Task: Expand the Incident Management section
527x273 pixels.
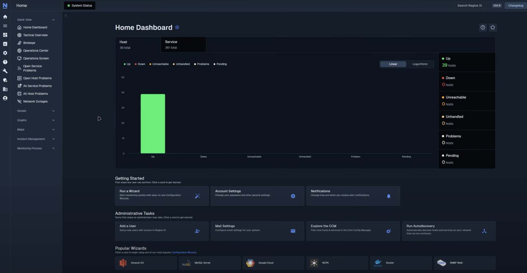Action: tap(36, 139)
